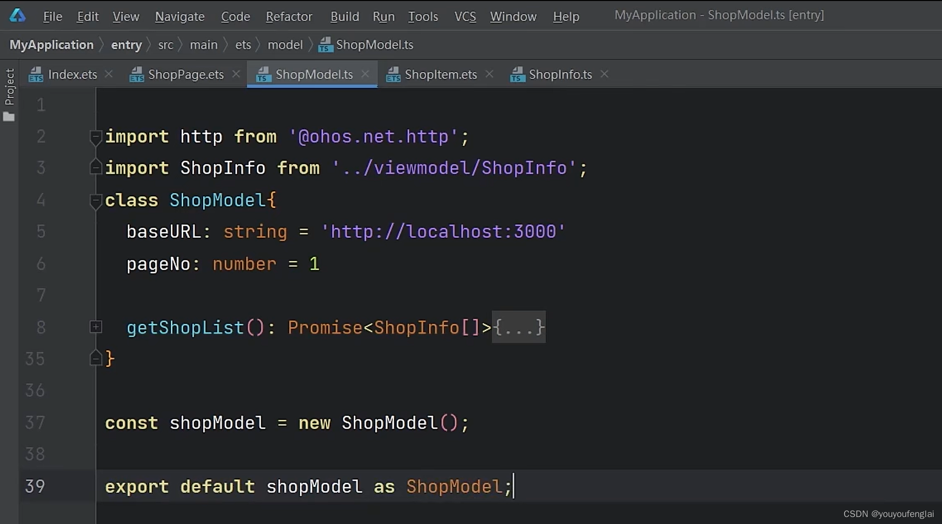
Task: Click the string type on line 5
Action: coord(255,231)
